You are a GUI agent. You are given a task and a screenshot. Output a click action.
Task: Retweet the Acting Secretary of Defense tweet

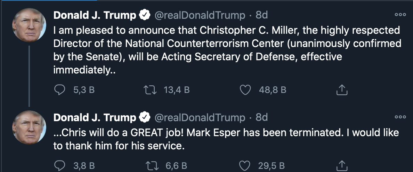[150, 90]
